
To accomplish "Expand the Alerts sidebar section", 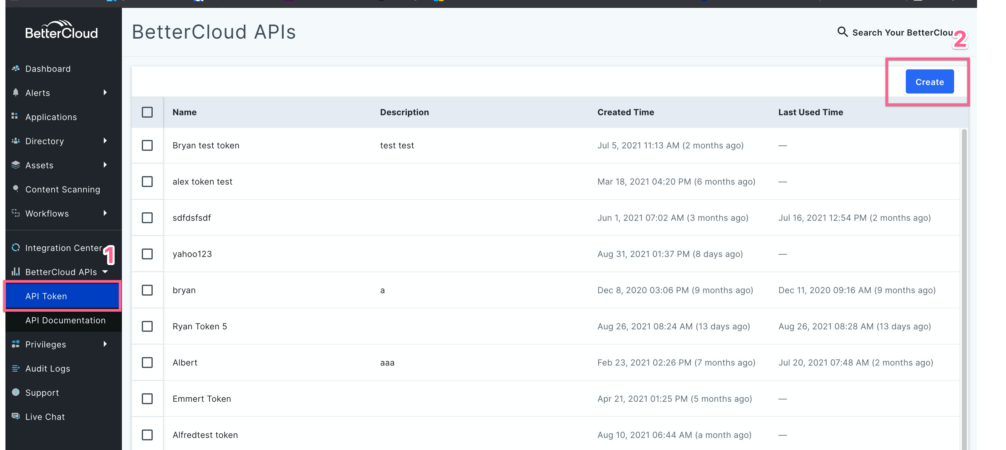I will coord(105,93).
